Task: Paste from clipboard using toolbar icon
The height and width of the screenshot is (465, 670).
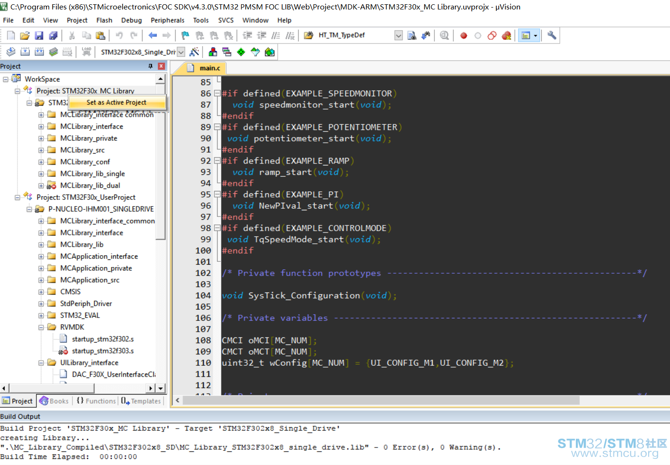Action: (100, 35)
